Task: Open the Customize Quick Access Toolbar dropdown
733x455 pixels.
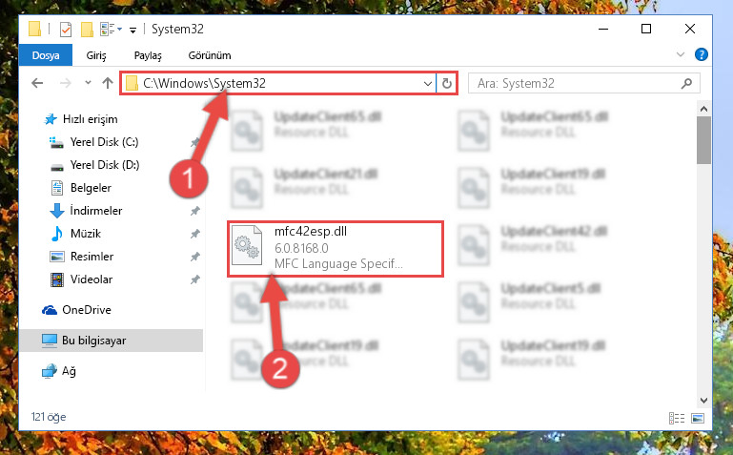Action: pos(132,30)
